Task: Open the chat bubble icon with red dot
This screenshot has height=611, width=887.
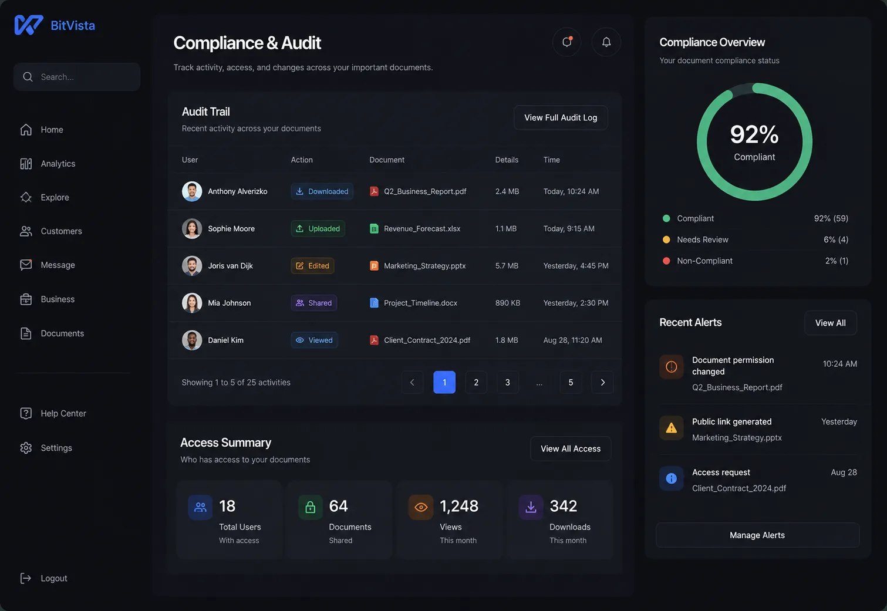Action: 567,42
